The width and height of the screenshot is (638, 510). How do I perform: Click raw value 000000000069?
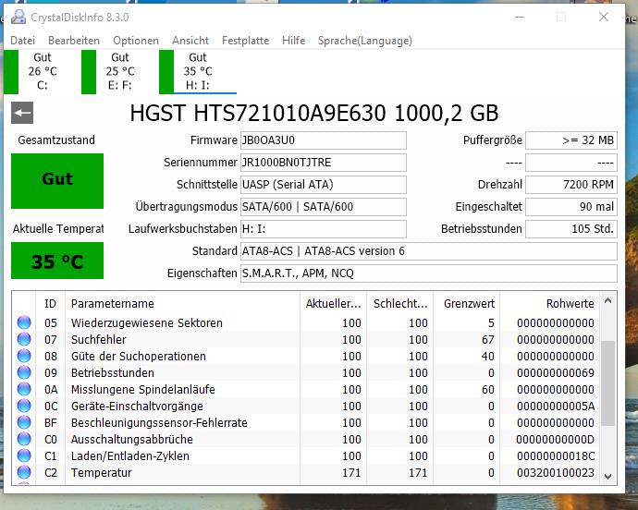click(x=556, y=373)
